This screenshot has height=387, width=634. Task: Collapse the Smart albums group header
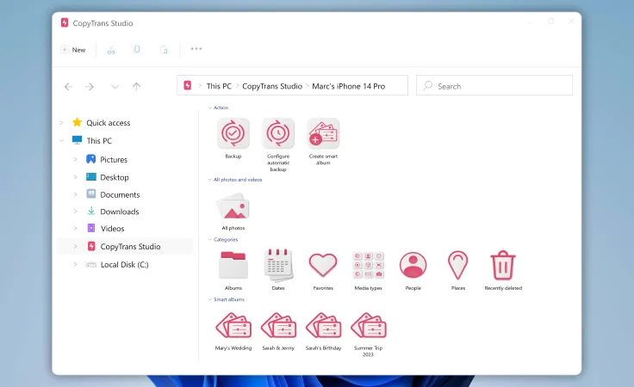click(209, 299)
